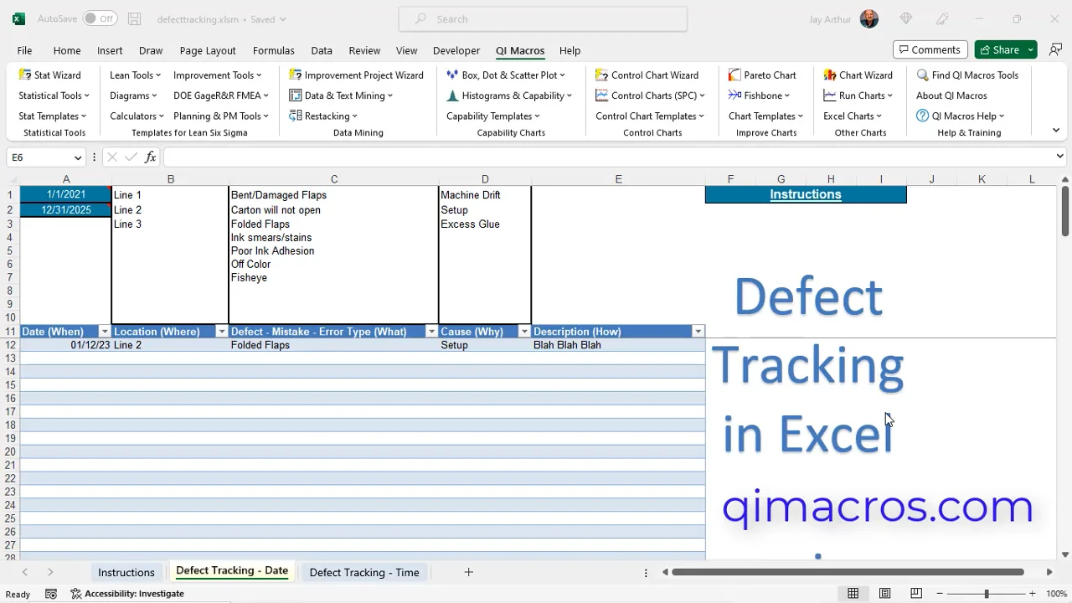Select the 12/31/2025 date cell
The image size is (1072, 603).
pyautogui.click(x=66, y=210)
